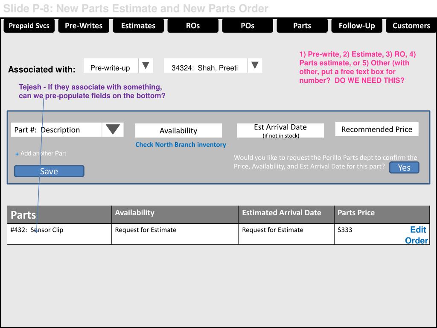Switch to the Parts tab
The image size is (437, 328).
pyautogui.click(x=302, y=26)
